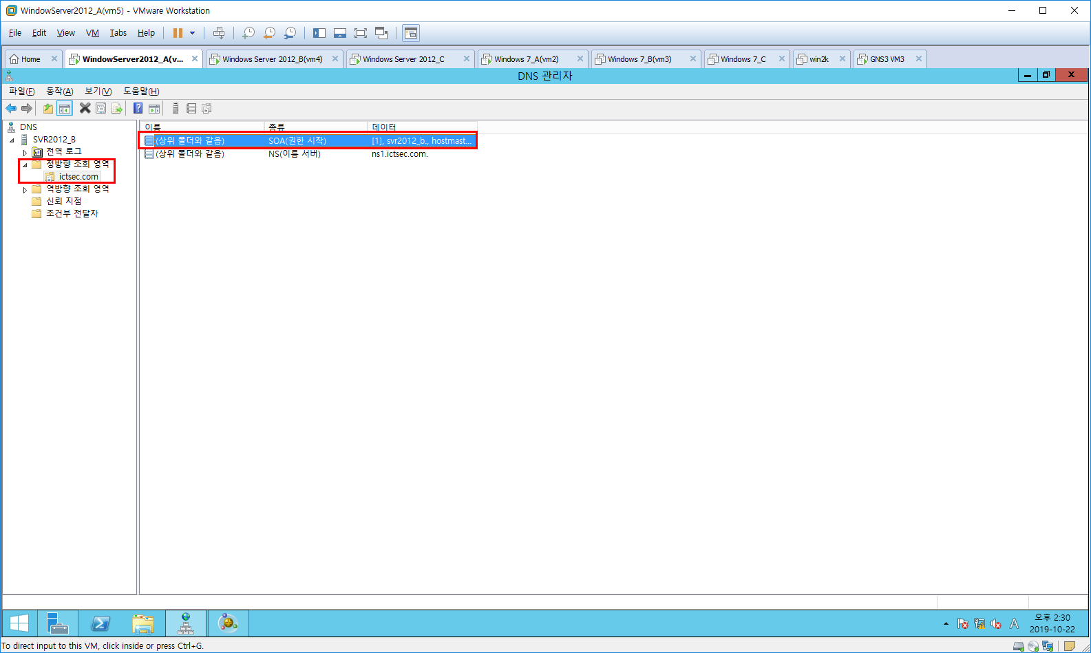Expand the 전역 로그 node

25,152
